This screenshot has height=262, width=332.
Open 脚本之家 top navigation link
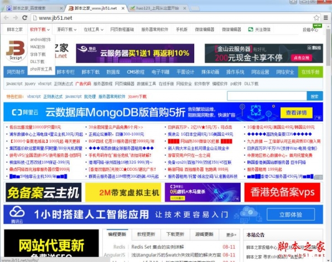14,29
